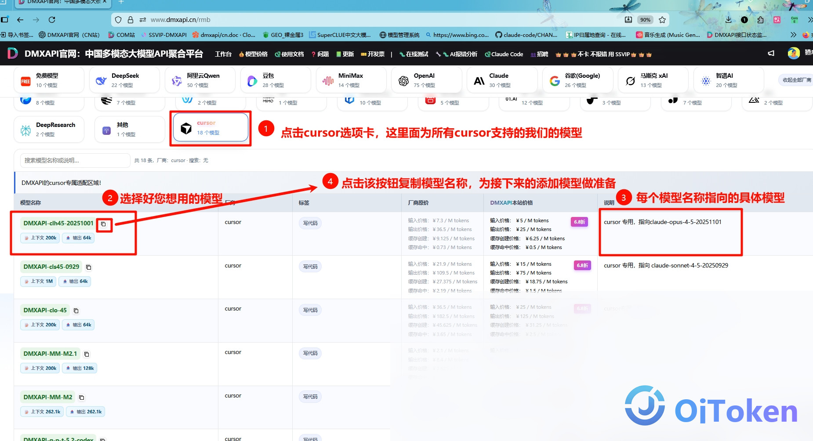The height and width of the screenshot is (441, 813).
Task: Bookmark this page with star icon
Action: tap(662, 20)
